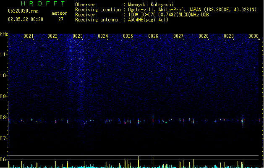Click the 0.8 kHz axis label

(x=3, y=118)
